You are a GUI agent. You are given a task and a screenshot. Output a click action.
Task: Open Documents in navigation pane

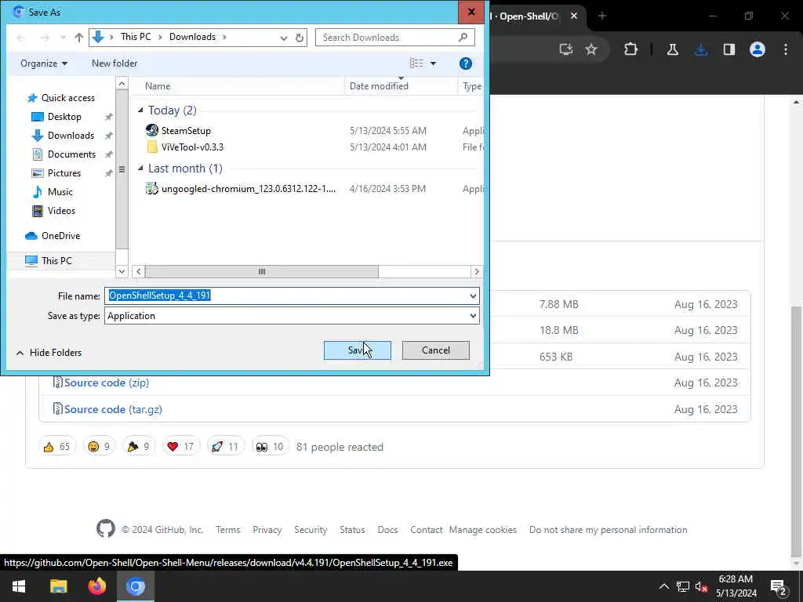(x=71, y=154)
